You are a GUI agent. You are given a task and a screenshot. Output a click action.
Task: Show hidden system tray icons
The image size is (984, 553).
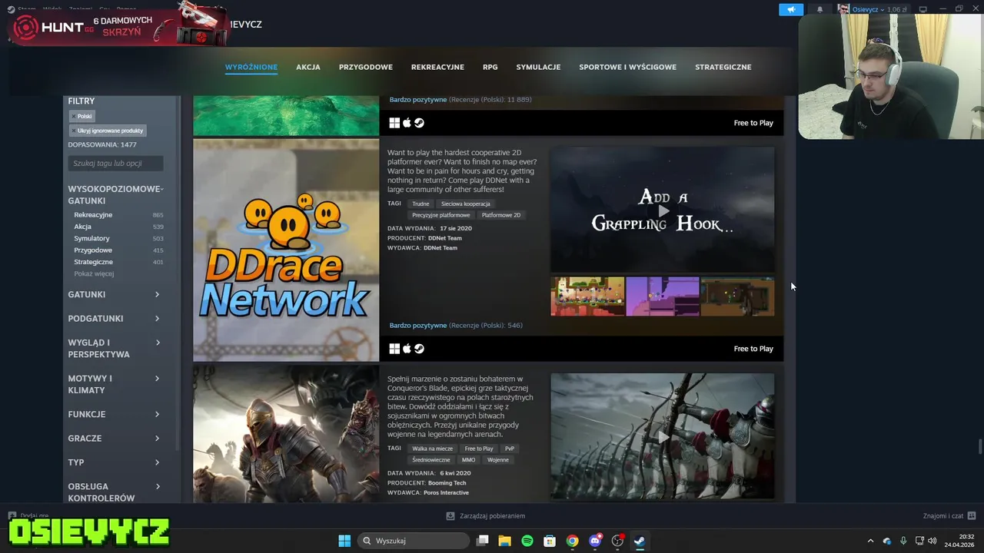coord(870,541)
